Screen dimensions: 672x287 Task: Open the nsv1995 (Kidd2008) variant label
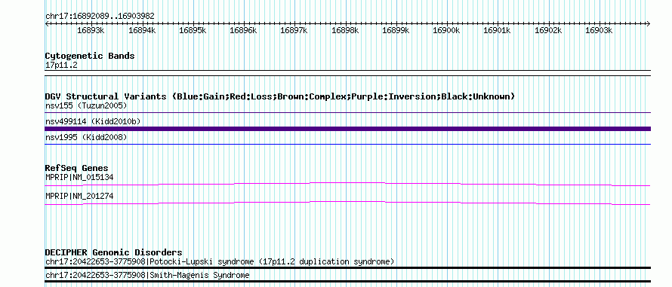[86, 137]
